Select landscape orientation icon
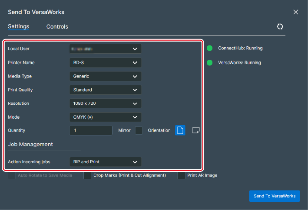This screenshot has height=210, width=308. [x=196, y=130]
